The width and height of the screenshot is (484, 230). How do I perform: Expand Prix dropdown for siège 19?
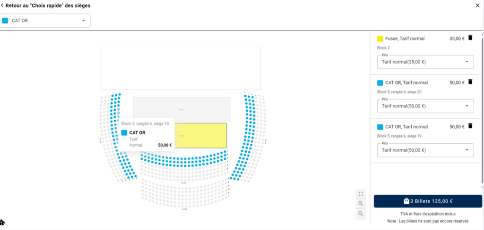click(x=425, y=150)
